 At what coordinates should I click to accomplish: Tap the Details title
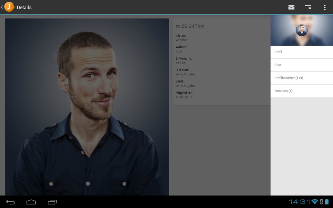(x=24, y=7)
